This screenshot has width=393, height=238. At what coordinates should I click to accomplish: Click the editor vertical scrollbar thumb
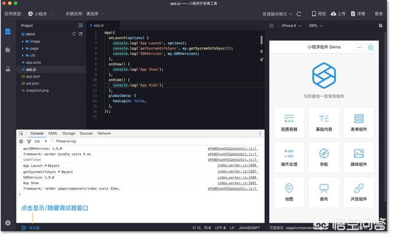click(262, 40)
